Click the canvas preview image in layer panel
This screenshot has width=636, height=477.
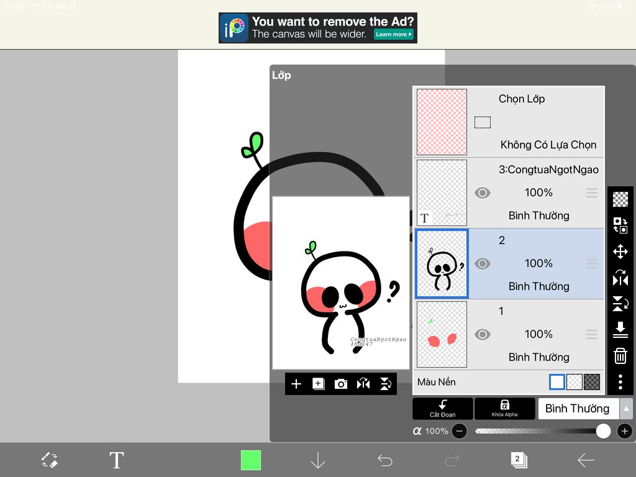341,283
